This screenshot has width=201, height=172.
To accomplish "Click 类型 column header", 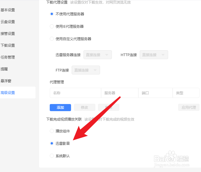I will pos(186,93).
